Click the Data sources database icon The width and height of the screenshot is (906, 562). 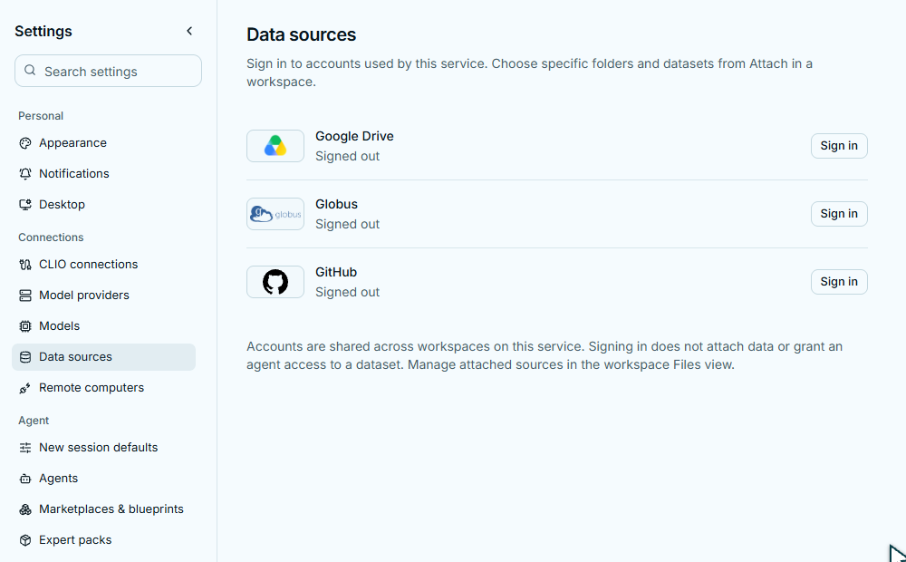(x=25, y=357)
